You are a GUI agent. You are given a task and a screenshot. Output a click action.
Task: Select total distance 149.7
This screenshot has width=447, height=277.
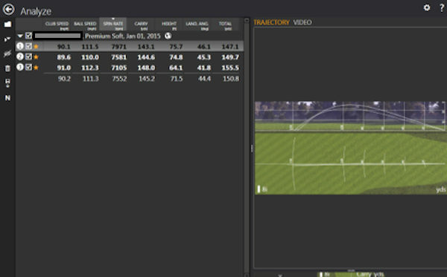230,57
